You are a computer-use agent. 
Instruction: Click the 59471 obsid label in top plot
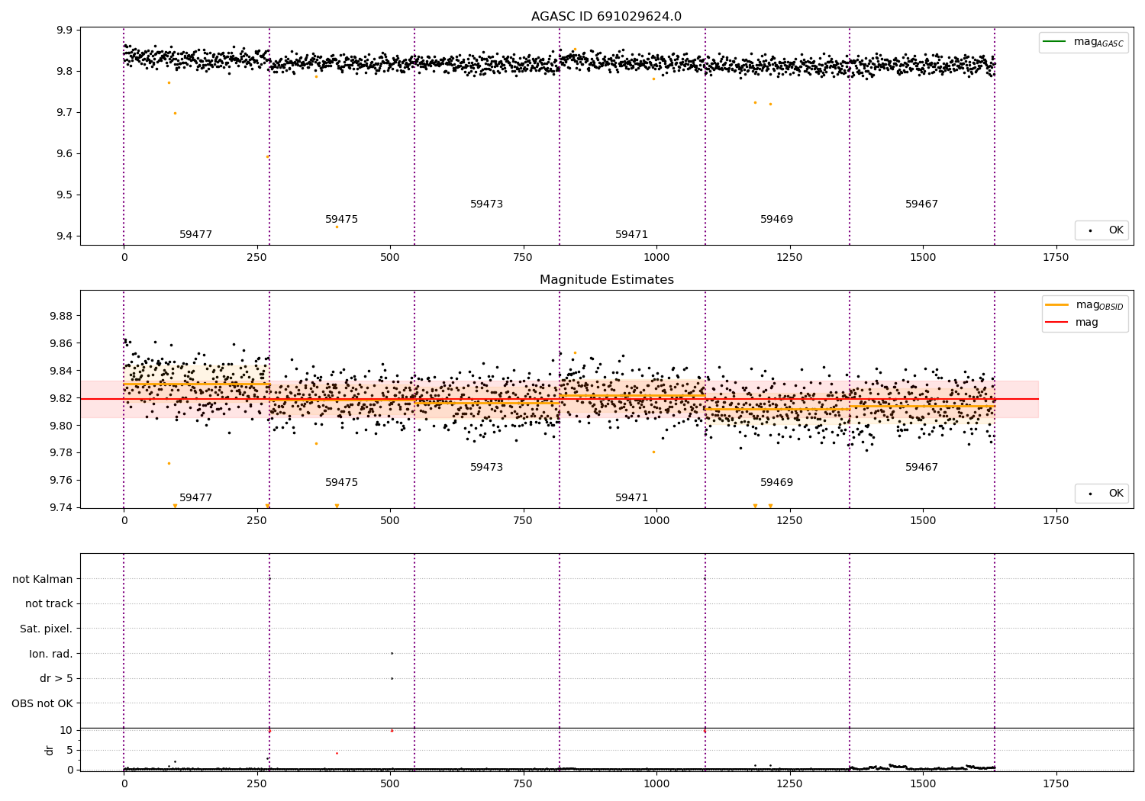click(631, 235)
